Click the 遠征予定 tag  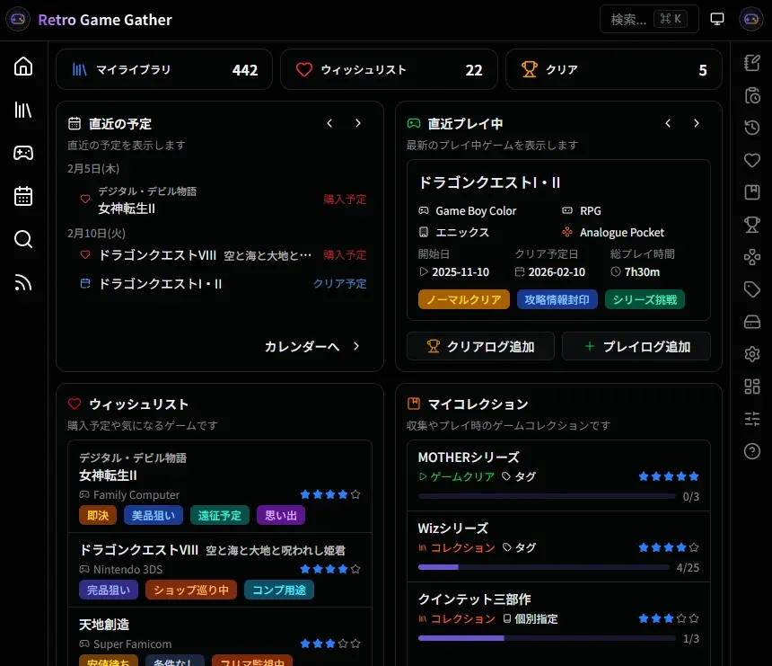[x=220, y=515]
